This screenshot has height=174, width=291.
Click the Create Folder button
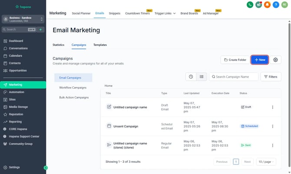[x=235, y=60]
